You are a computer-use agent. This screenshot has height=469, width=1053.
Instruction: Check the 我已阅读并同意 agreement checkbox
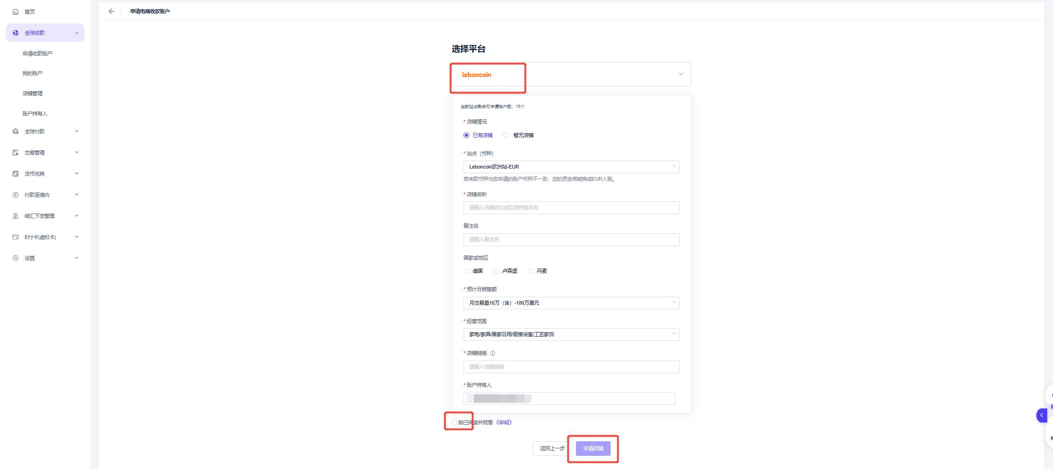click(454, 423)
